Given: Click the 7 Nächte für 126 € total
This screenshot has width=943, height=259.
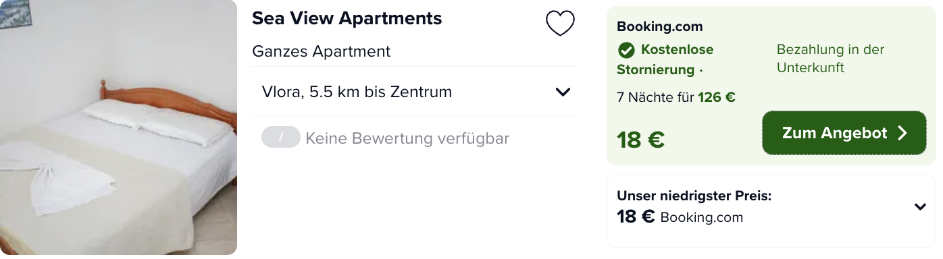Looking at the screenshot, I should click(676, 97).
